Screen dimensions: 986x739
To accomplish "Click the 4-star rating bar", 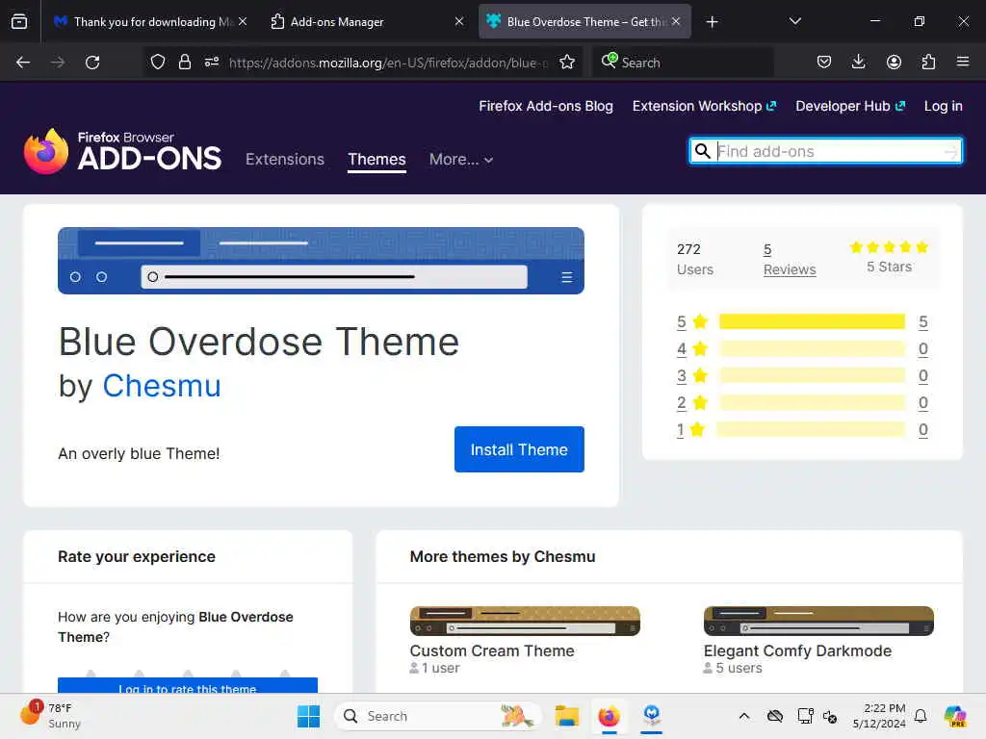I will (x=812, y=348).
